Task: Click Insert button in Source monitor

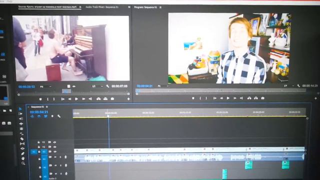Action: pos(98,99)
